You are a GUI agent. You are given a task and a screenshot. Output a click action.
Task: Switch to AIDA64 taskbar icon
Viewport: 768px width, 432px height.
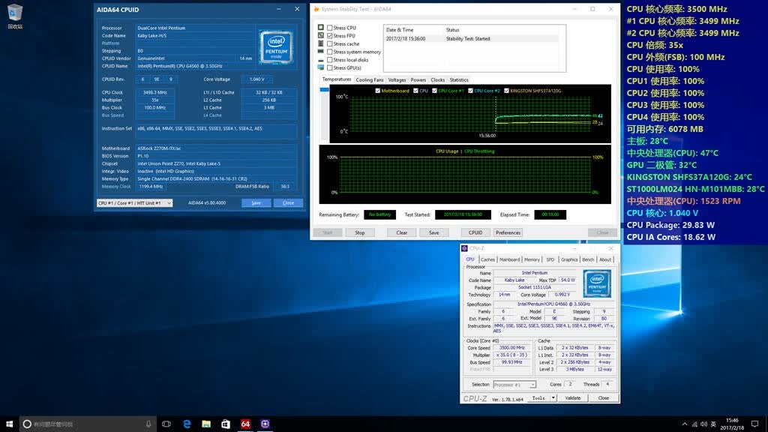click(x=245, y=424)
